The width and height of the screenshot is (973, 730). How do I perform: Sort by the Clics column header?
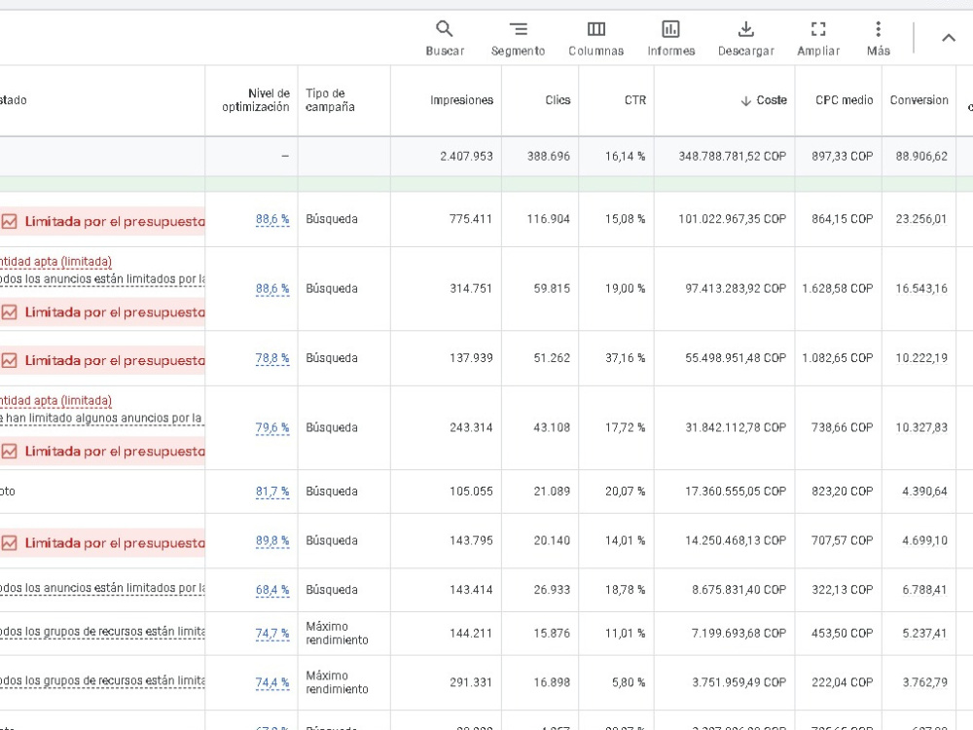click(x=558, y=100)
